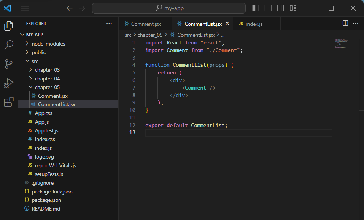This screenshot has width=364, height=220.
Task: Switch to the Comment.jsx tab
Action: click(145, 24)
